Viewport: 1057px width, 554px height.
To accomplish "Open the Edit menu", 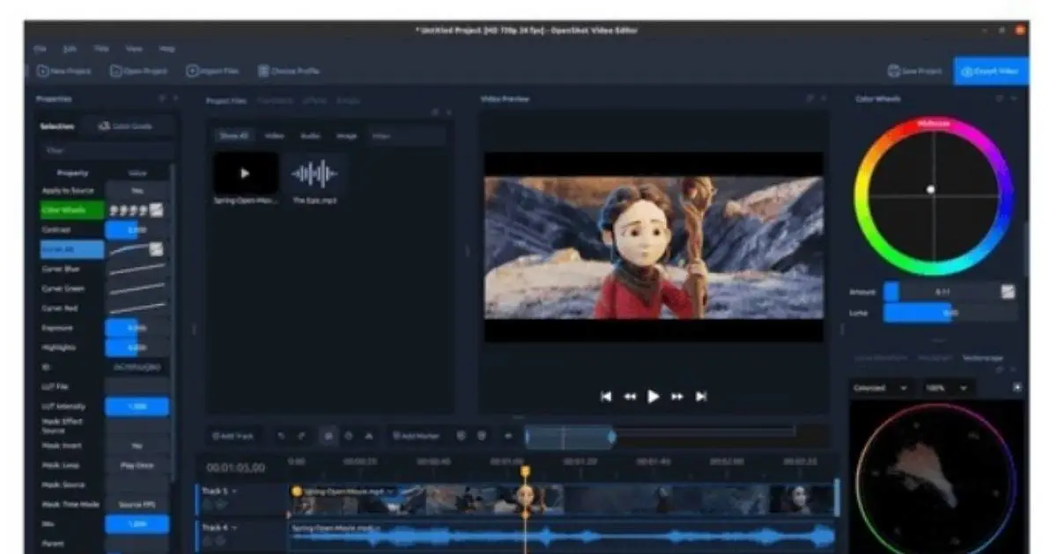I will click(70, 48).
